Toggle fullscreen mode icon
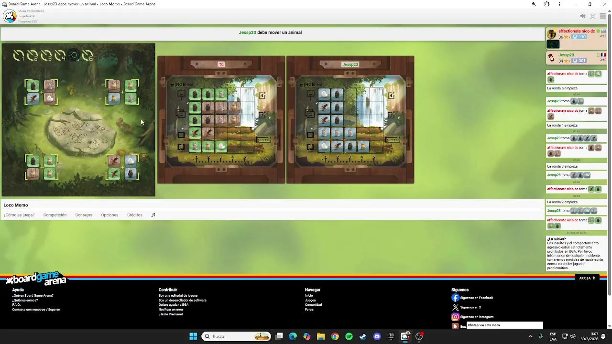This screenshot has height=344, width=612. tap(593, 16)
